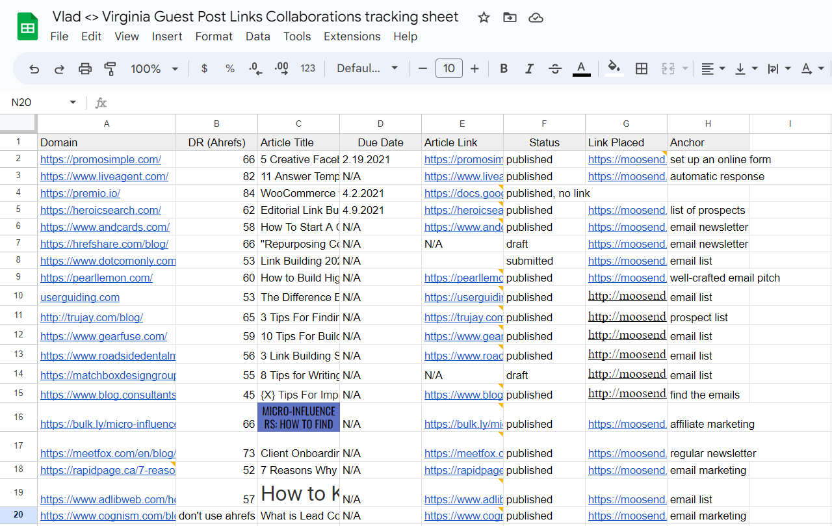Select the 'don't use ahrefs' cell
Viewport: 832px width, 526px height.
pyautogui.click(x=216, y=516)
